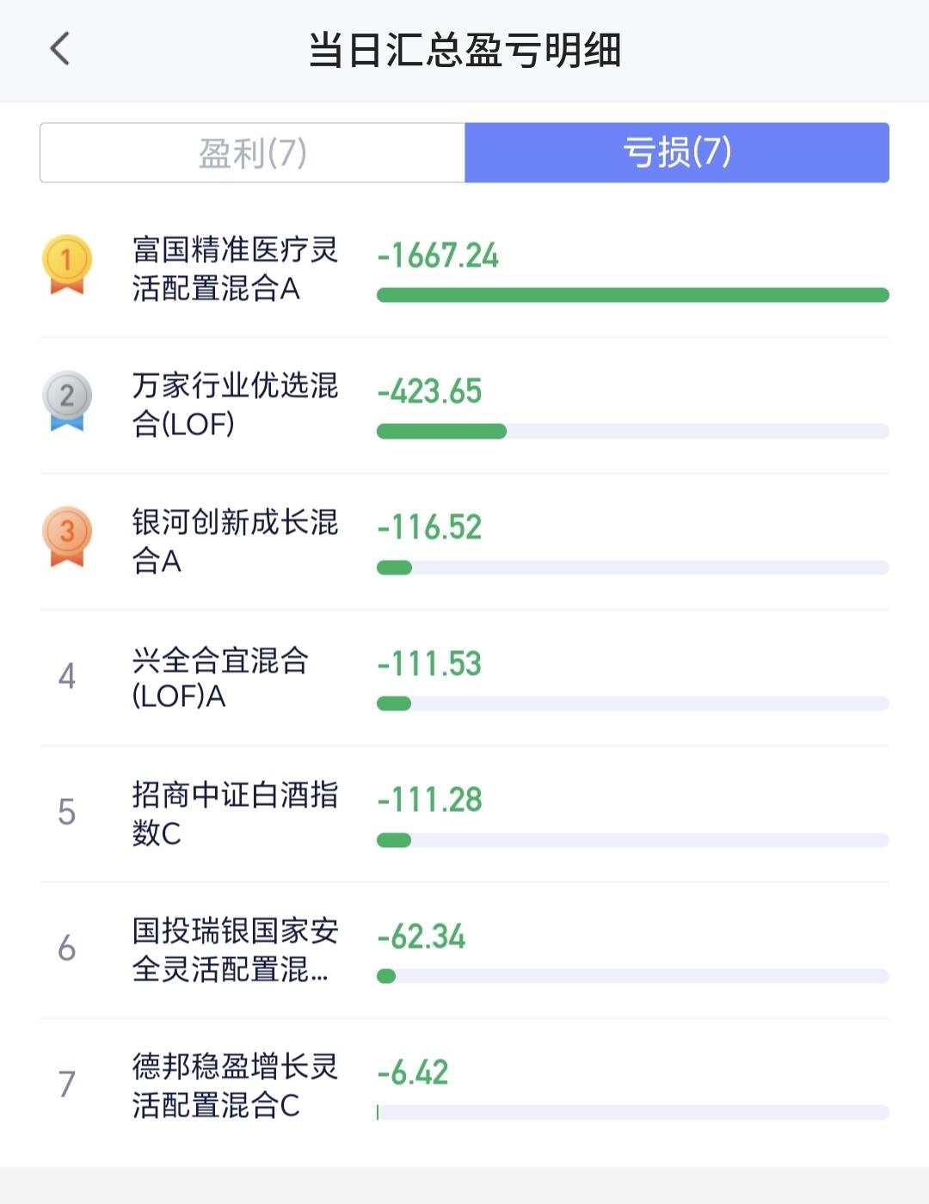
Task: Switch to the 盈利(7) tab
Action: pos(252,153)
